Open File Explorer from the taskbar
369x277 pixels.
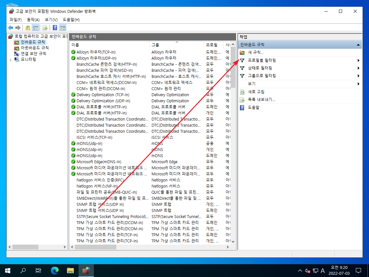pyautogui.click(x=70, y=270)
